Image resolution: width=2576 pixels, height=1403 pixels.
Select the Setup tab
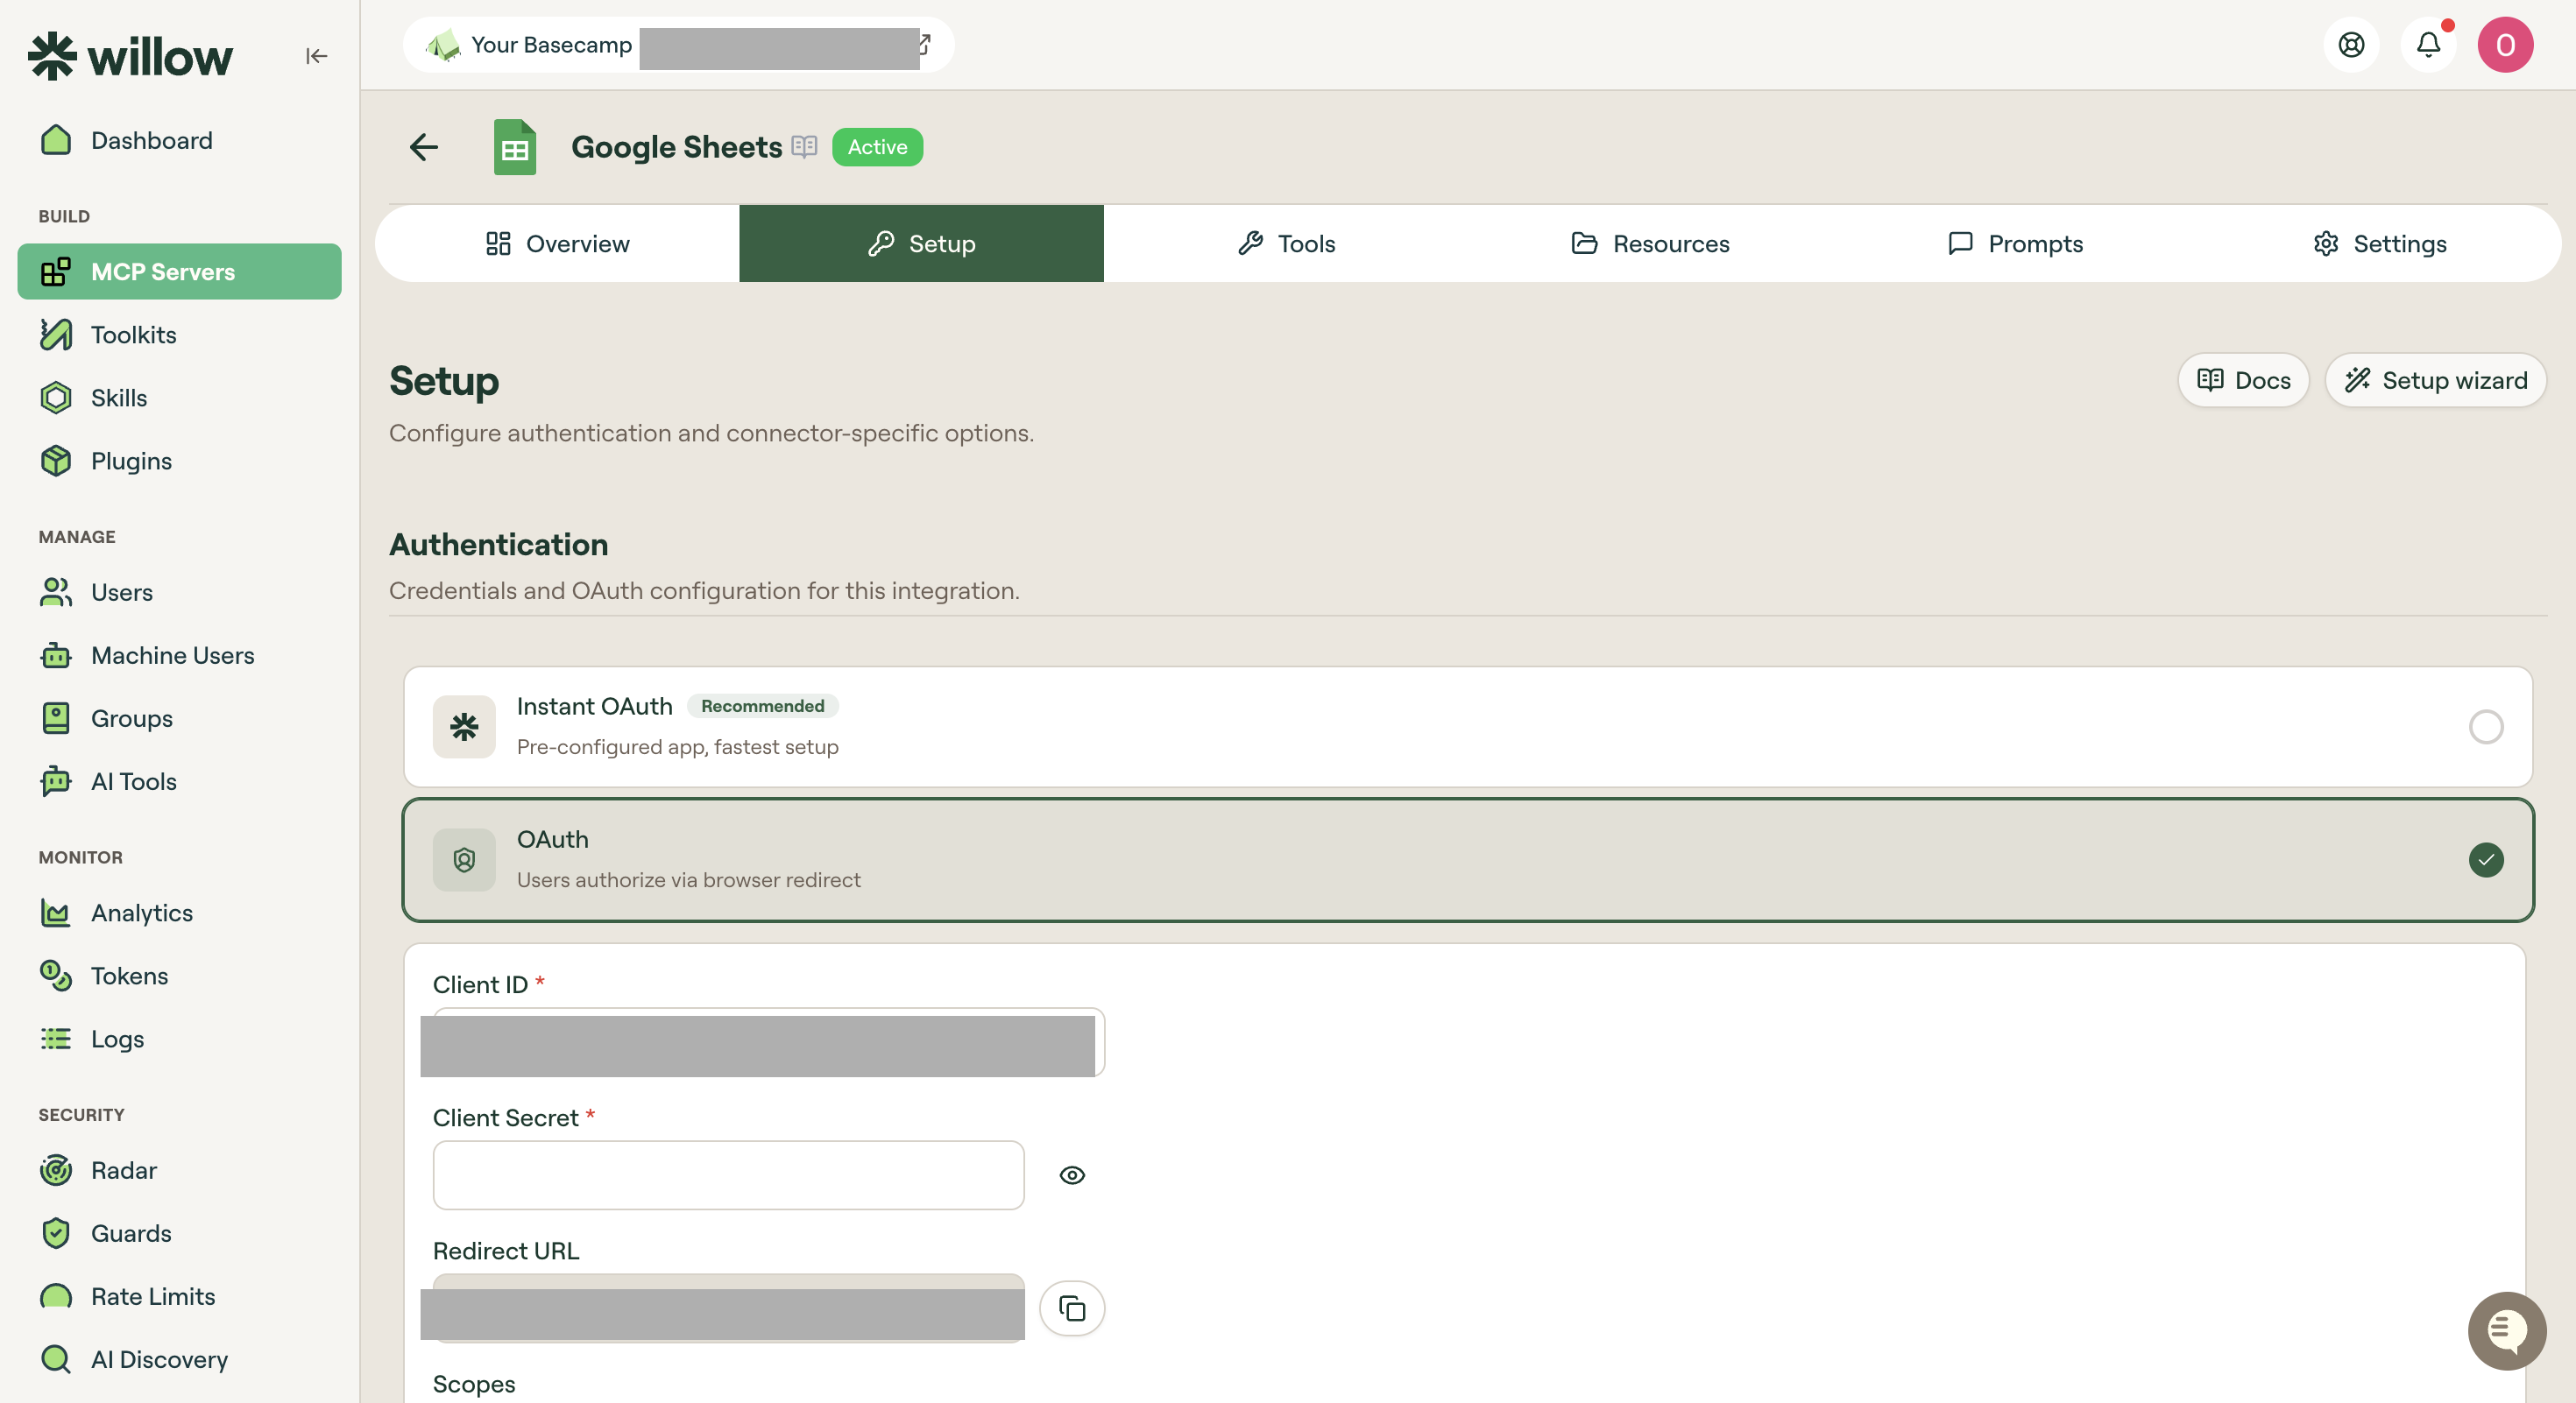pyautogui.click(x=921, y=243)
